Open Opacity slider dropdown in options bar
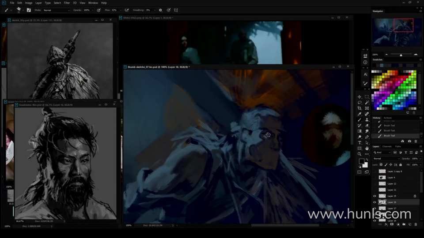 coord(92,10)
